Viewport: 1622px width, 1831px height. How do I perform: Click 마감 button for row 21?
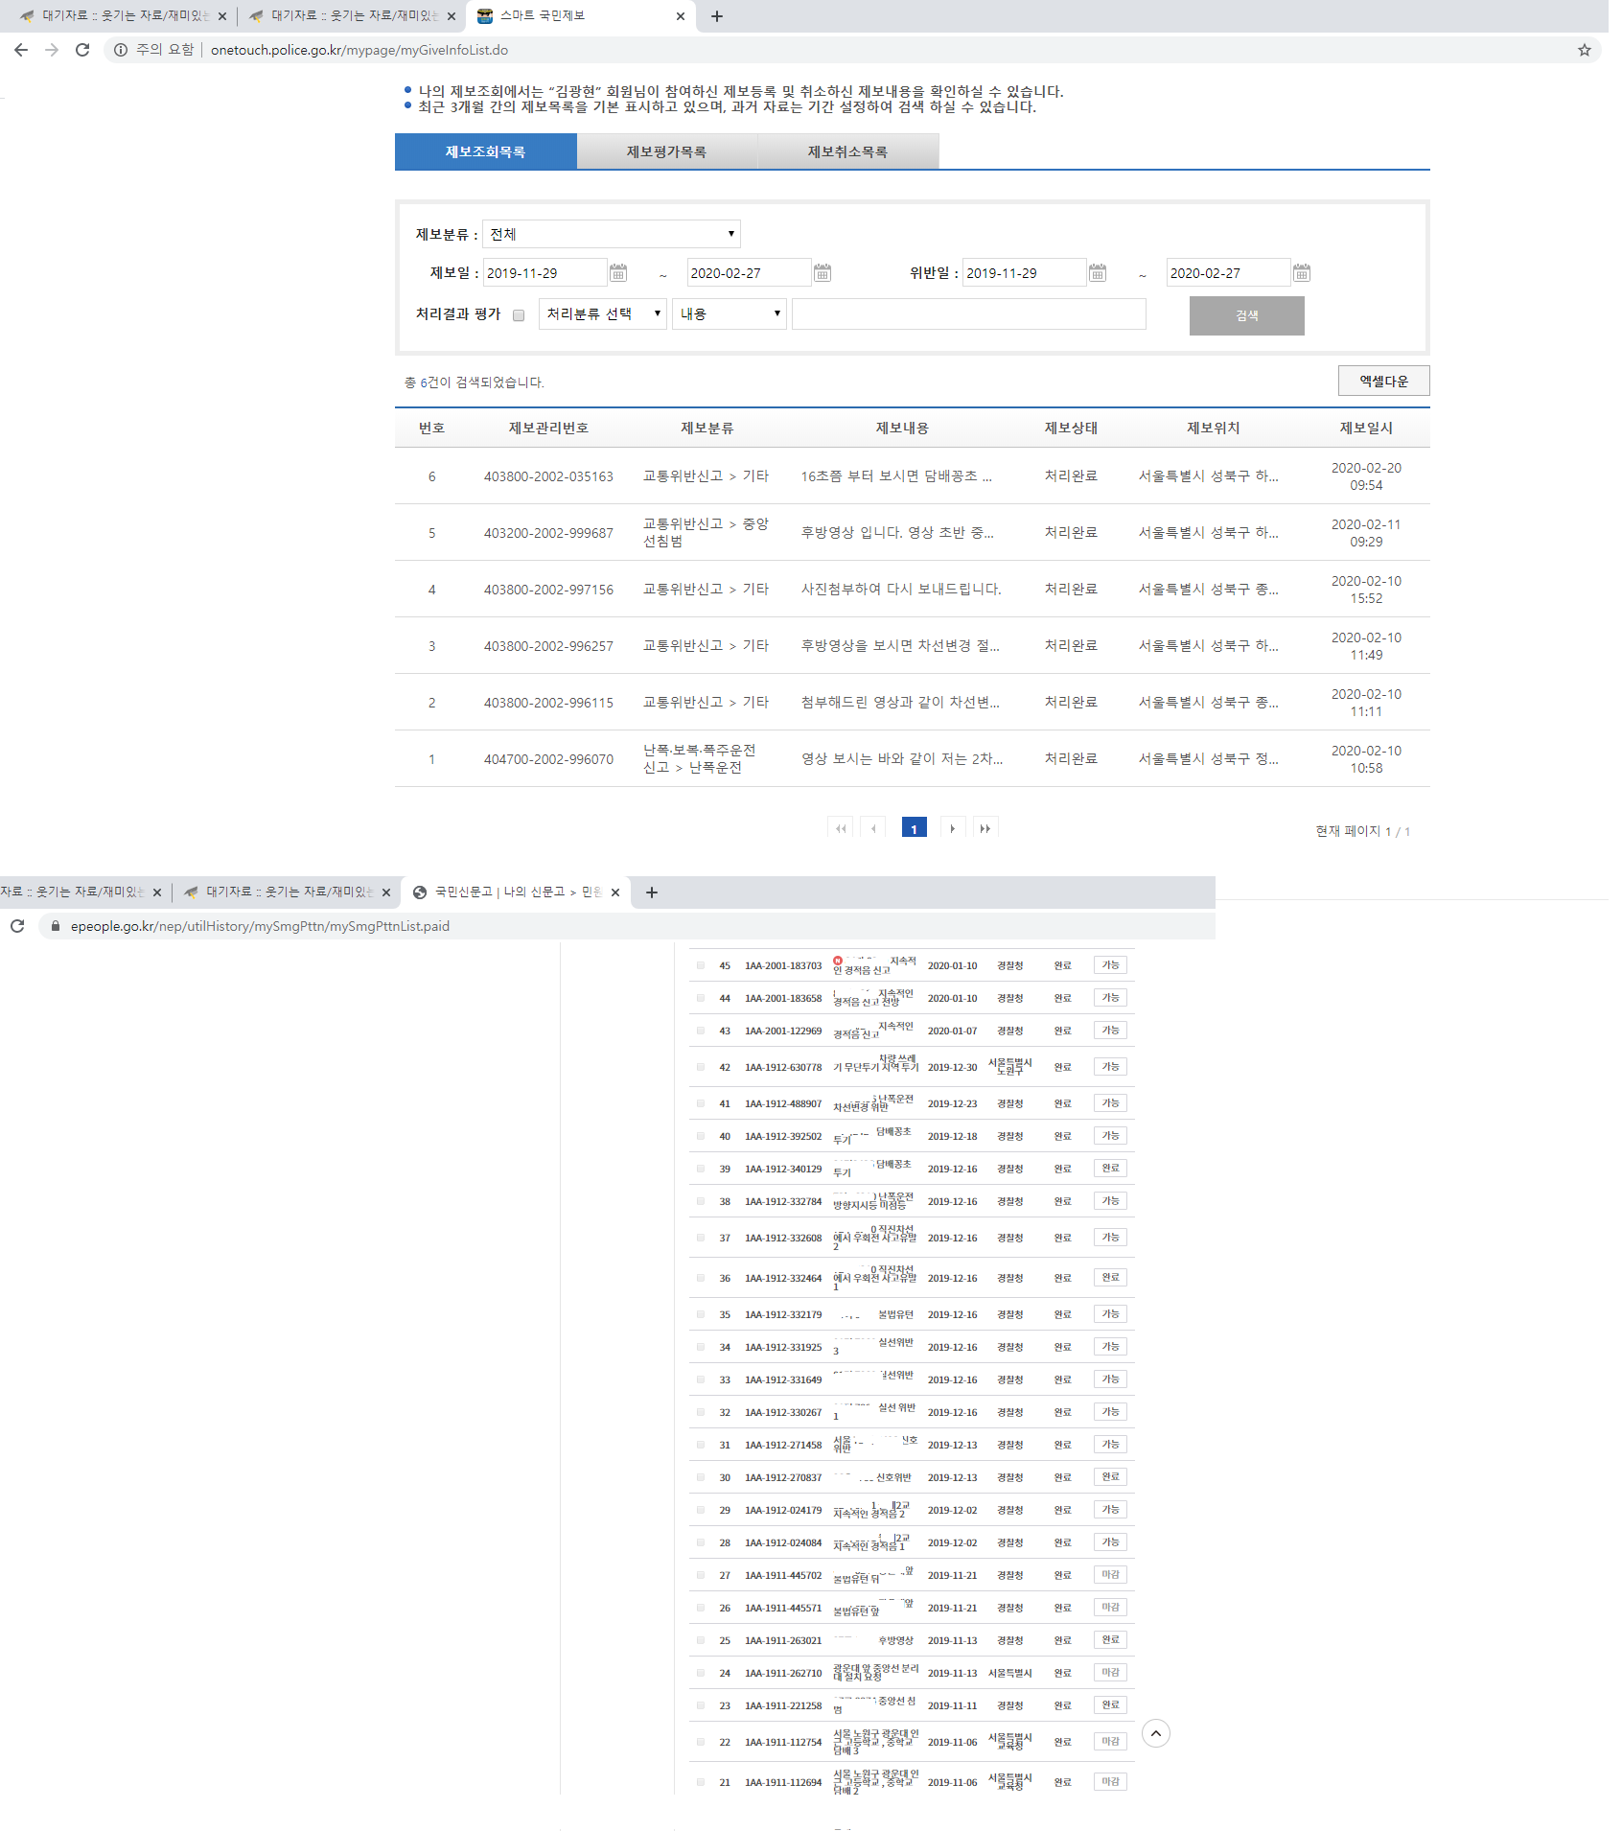[1111, 1782]
